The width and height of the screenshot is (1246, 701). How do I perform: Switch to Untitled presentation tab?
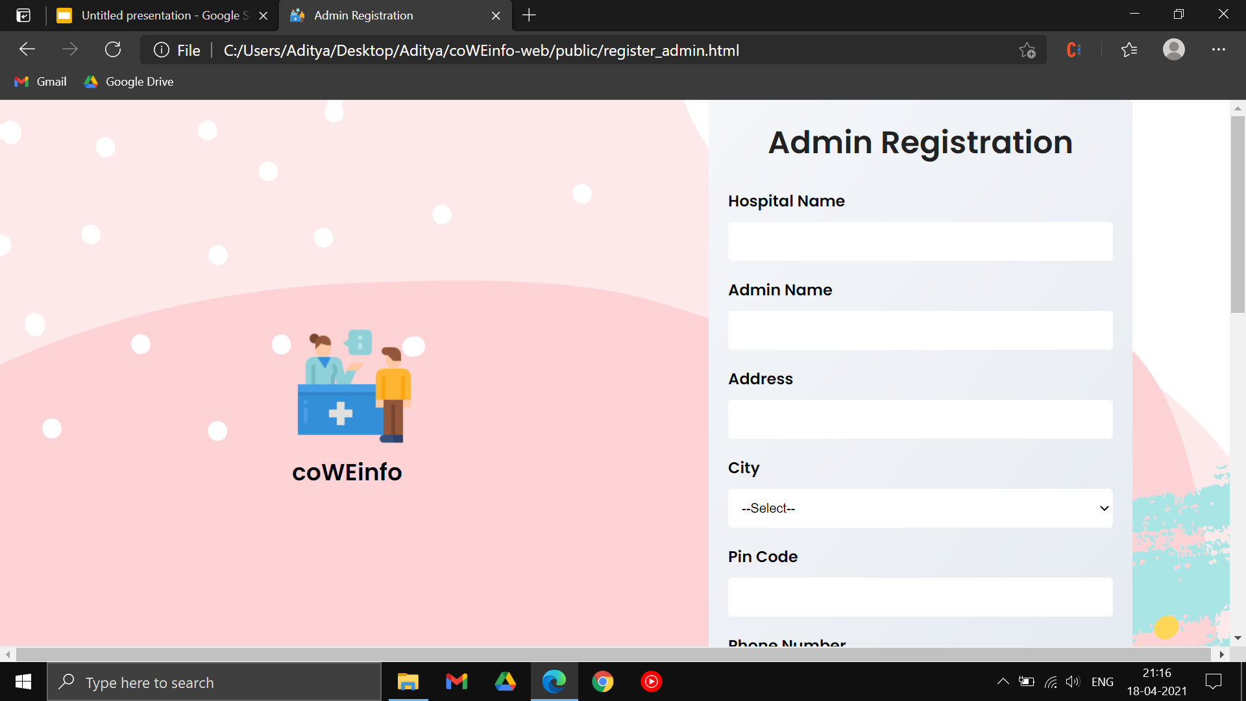click(x=156, y=15)
